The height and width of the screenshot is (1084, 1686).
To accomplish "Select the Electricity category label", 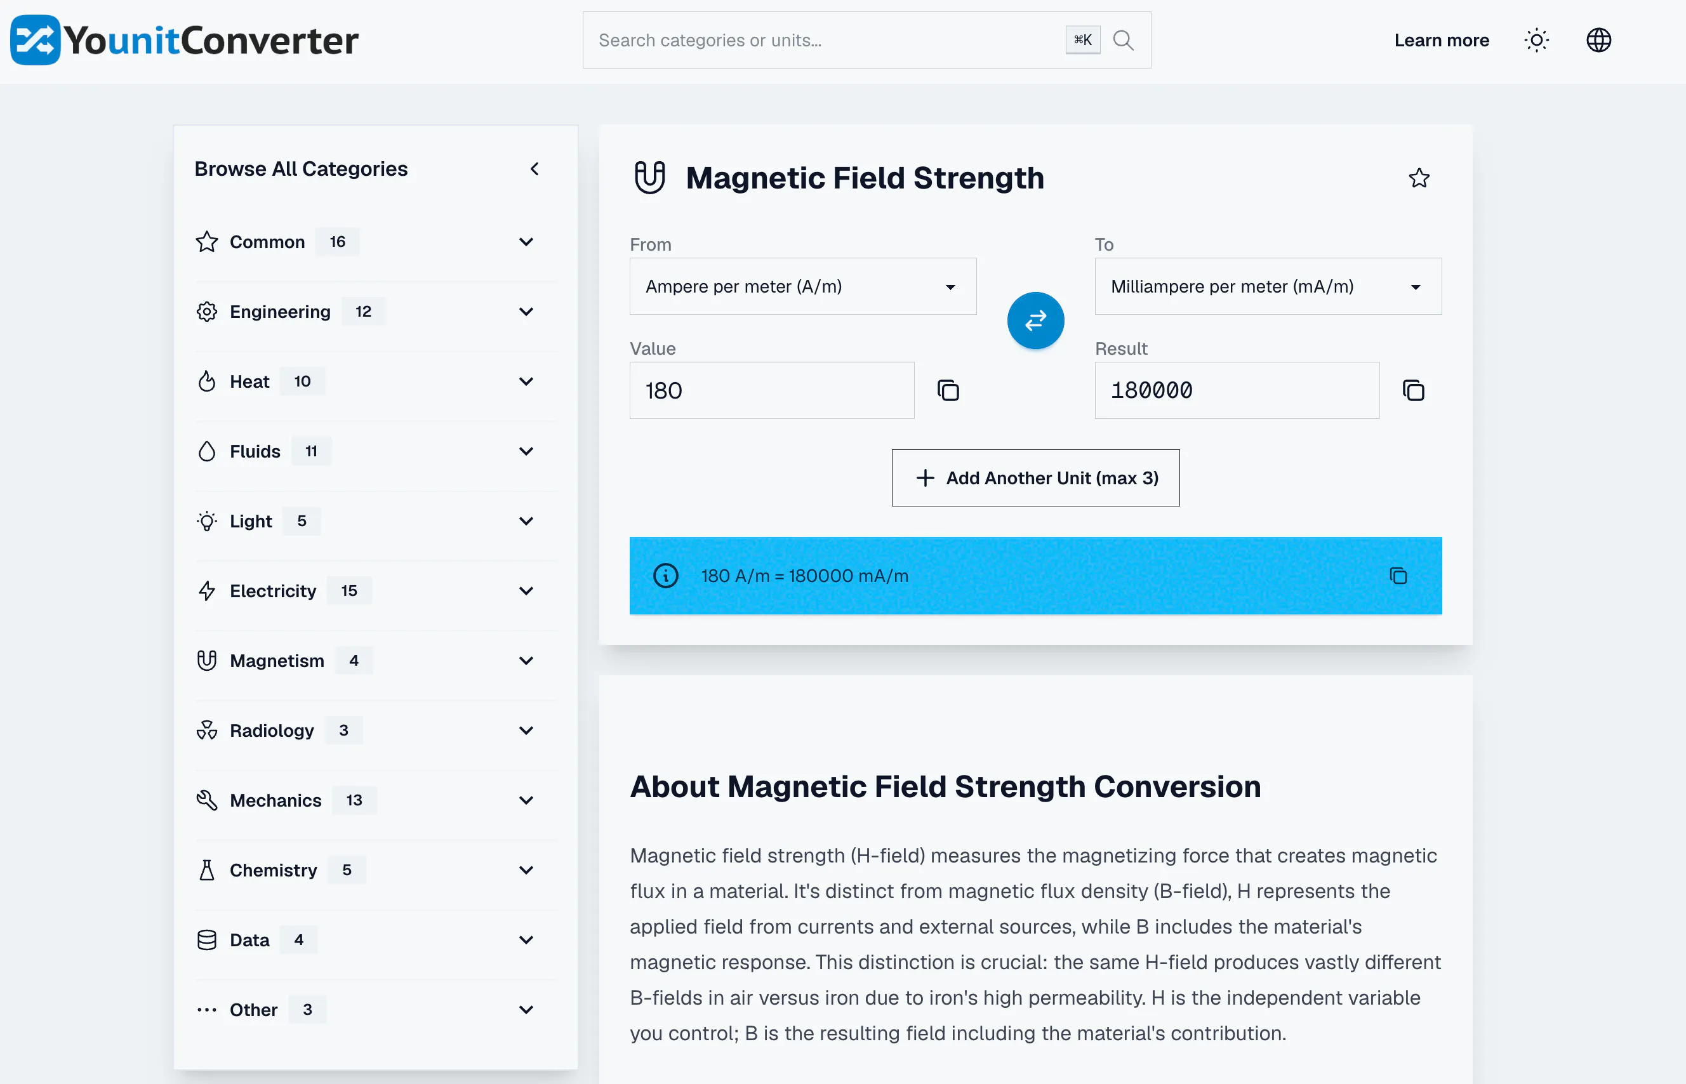I will [x=273, y=591].
